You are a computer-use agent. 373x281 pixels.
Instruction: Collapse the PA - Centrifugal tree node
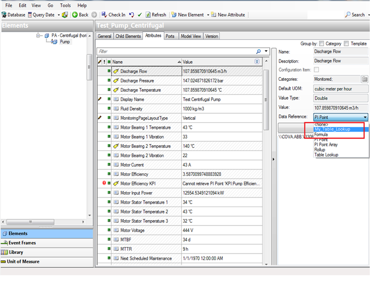coord(38,36)
